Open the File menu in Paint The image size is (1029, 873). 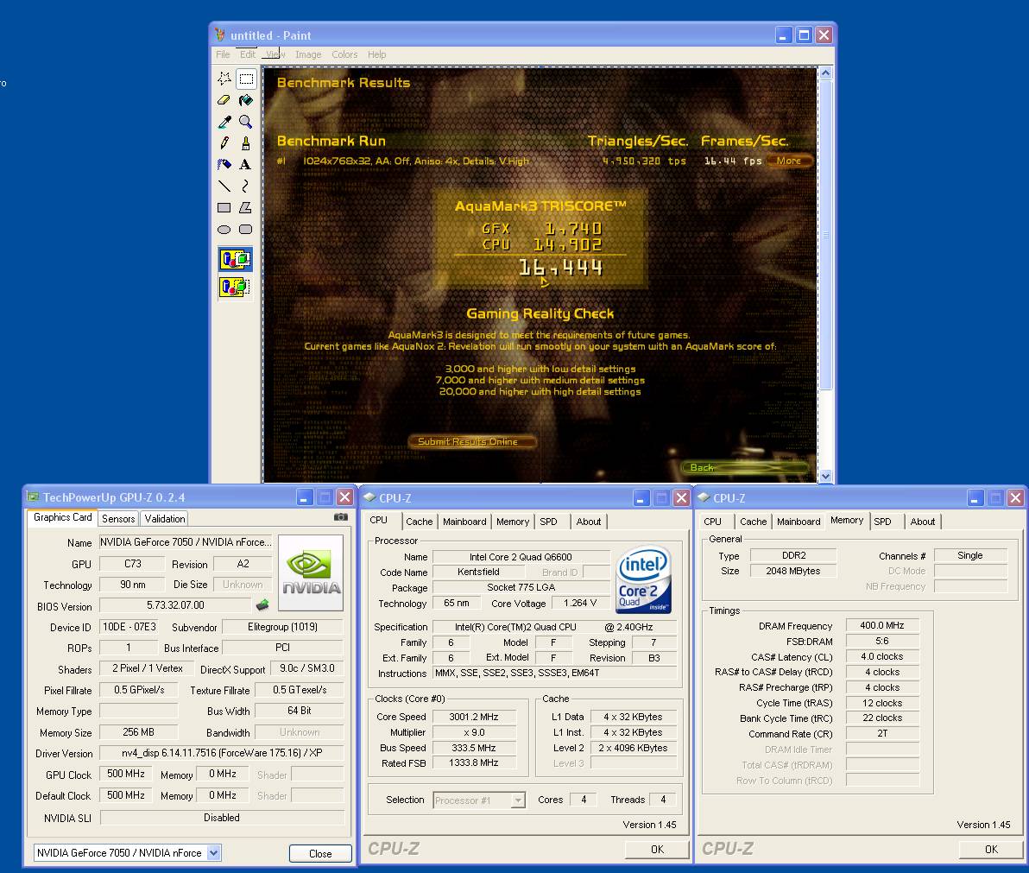pos(223,54)
